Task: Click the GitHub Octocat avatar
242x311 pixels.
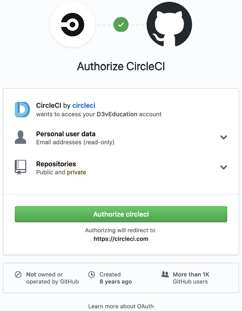Action: click(x=169, y=24)
